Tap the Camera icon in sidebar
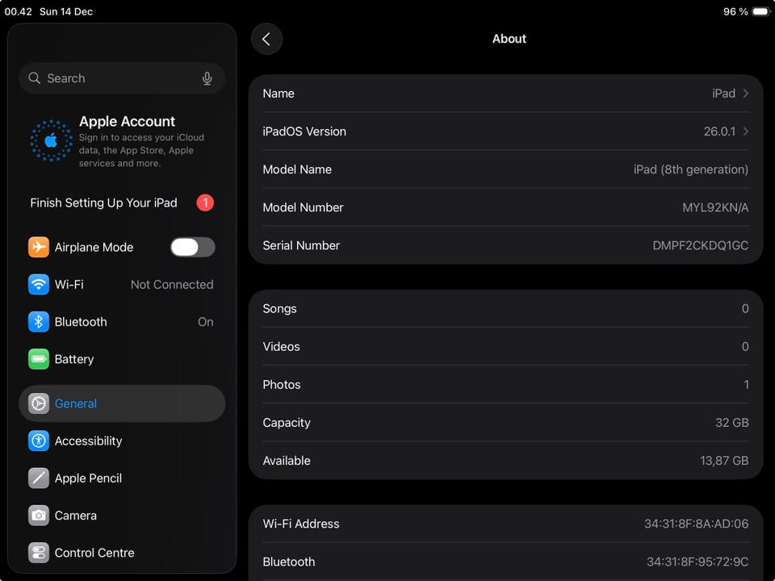The height and width of the screenshot is (581, 775). tap(39, 516)
